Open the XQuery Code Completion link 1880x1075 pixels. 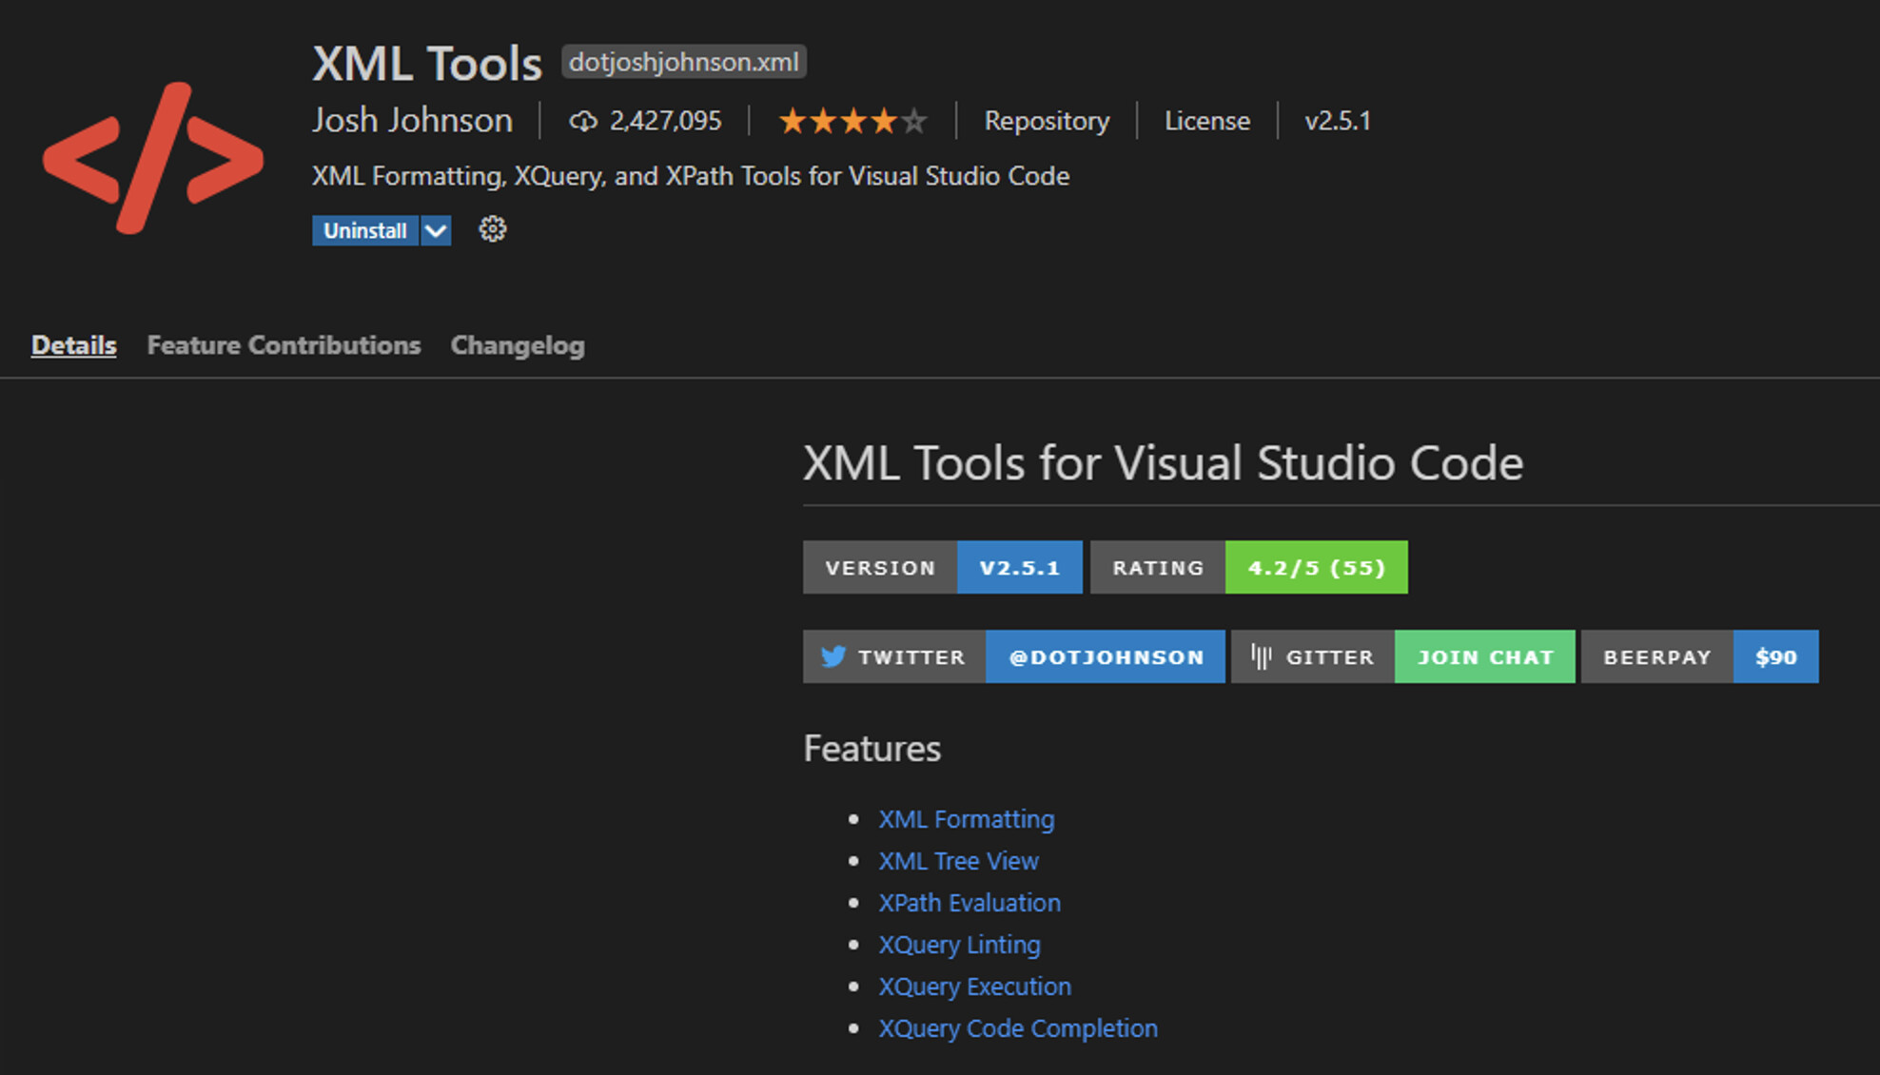pos(1018,1028)
